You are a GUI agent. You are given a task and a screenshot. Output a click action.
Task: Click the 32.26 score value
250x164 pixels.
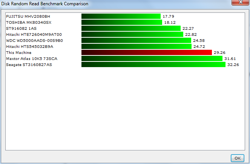(233, 65)
